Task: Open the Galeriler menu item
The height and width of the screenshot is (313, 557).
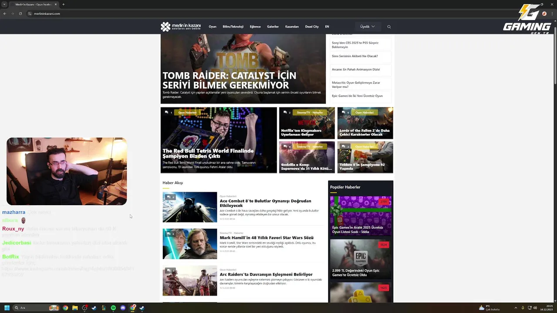Action: coord(273,27)
